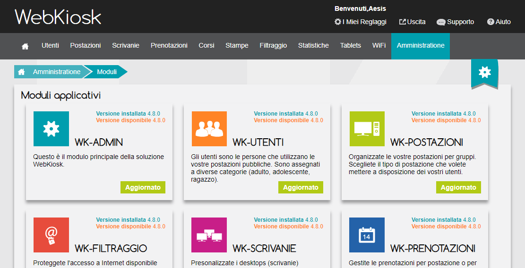This screenshot has height=268, width=525.
Task: Open the Aiuto help link
Action: click(x=499, y=22)
